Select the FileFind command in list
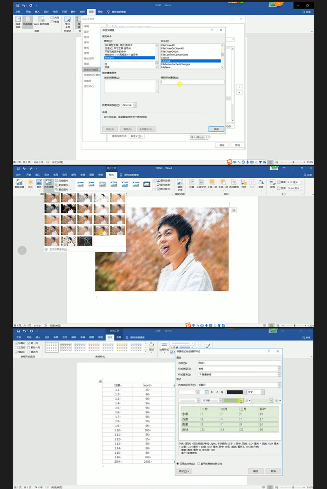This screenshot has width=327, height=489. coord(190,61)
